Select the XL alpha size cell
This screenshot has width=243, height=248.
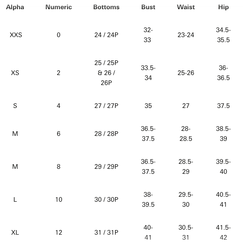coord(15,233)
